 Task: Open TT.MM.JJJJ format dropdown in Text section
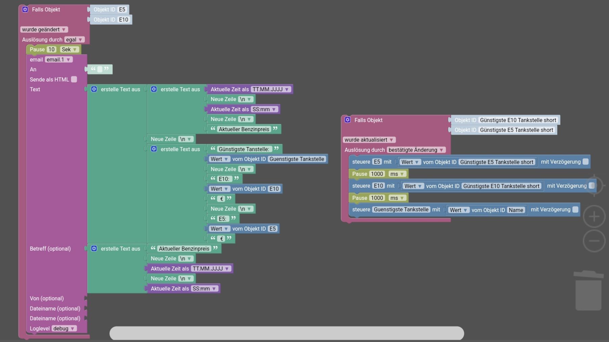tap(271, 89)
